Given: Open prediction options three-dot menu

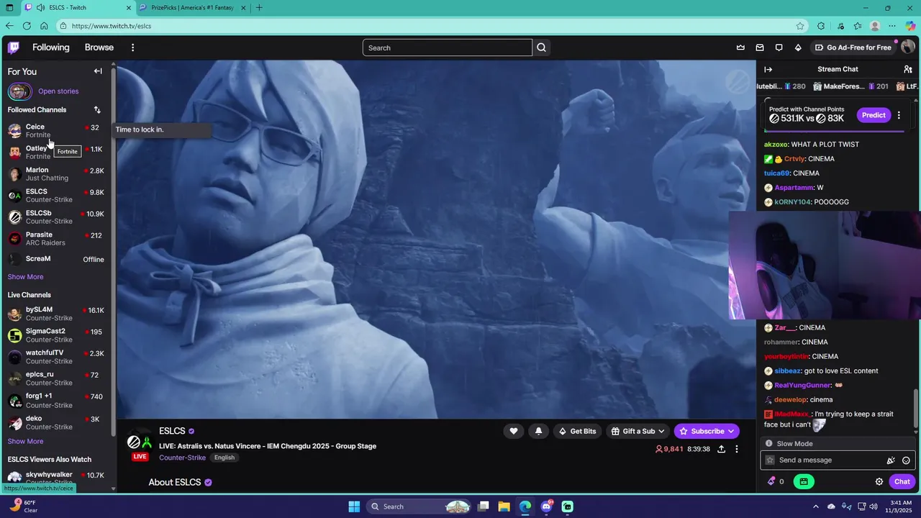Looking at the screenshot, I should [899, 115].
